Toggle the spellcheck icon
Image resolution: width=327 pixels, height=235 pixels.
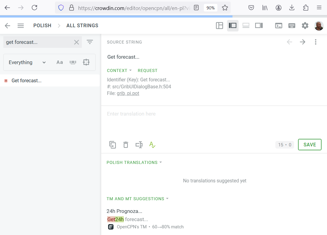(x=152, y=145)
